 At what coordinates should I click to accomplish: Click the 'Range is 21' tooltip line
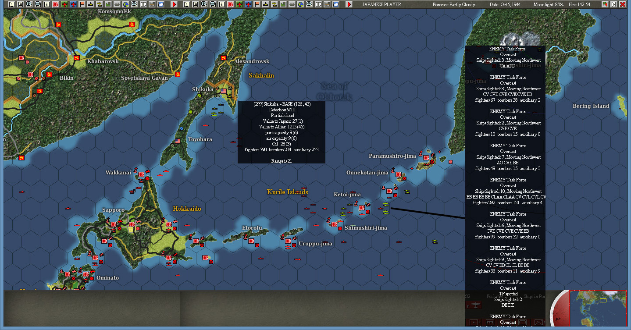pyautogui.click(x=282, y=161)
